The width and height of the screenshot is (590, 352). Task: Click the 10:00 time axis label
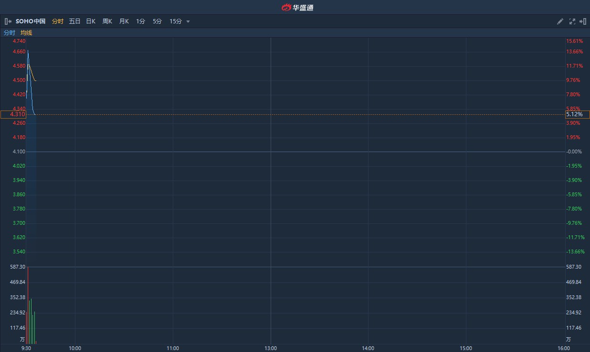click(x=75, y=348)
